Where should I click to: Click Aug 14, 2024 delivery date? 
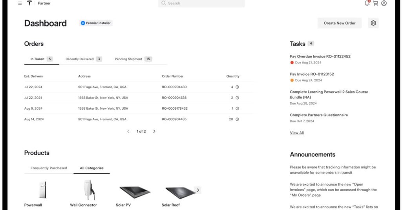click(x=34, y=119)
